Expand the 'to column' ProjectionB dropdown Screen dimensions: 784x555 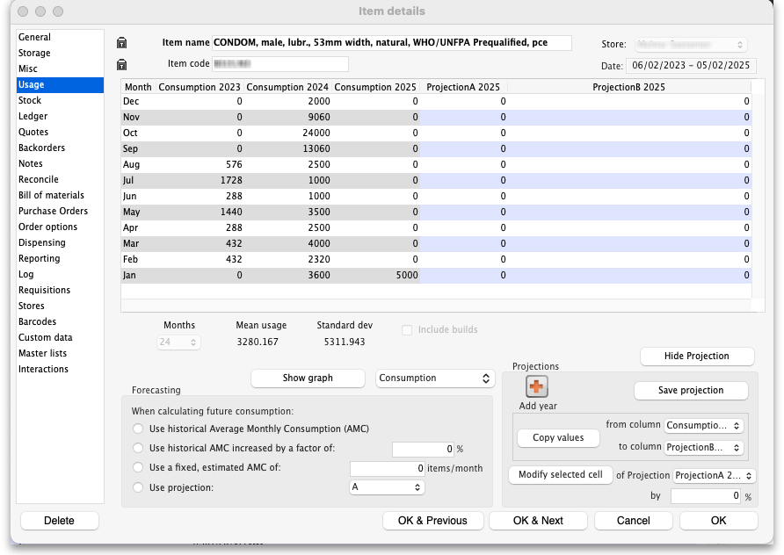[704, 448]
